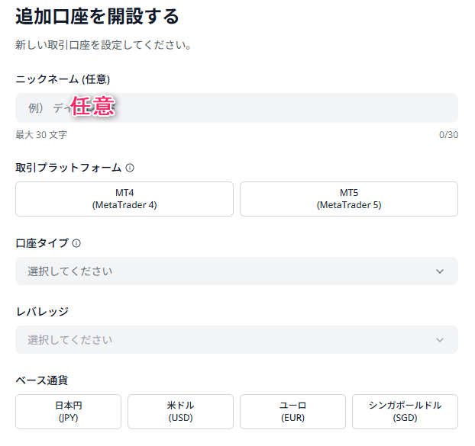
Task: Choose シンガポールドル (SGD) as base currency
Action: [405, 412]
